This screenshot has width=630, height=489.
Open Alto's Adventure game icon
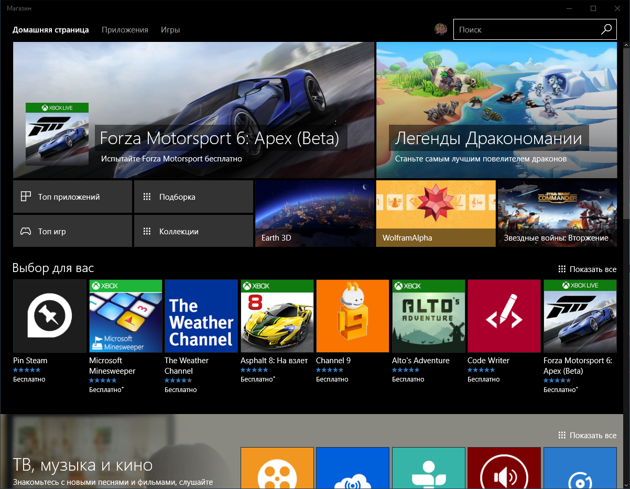coord(429,316)
